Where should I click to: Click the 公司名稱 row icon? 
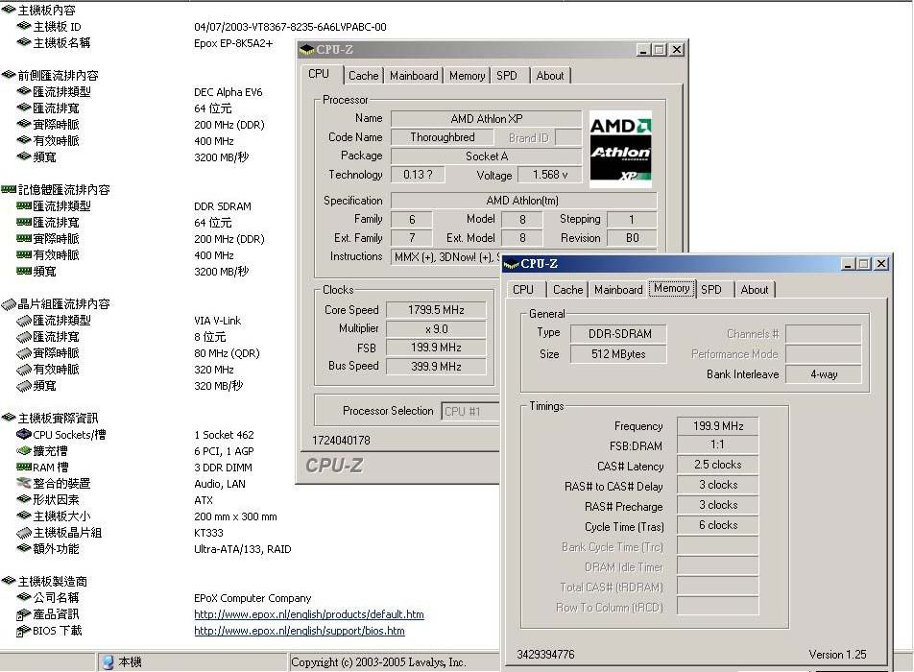point(24,597)
